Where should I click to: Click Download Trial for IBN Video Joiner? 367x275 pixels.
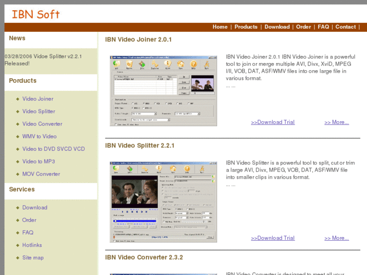pos(273,122)
